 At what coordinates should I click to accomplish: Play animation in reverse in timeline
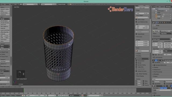[x=62, y=95]
